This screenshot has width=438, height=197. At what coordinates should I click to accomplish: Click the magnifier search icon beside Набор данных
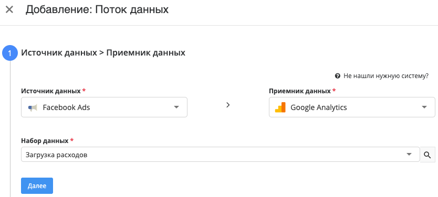click(x=427, y=155)
